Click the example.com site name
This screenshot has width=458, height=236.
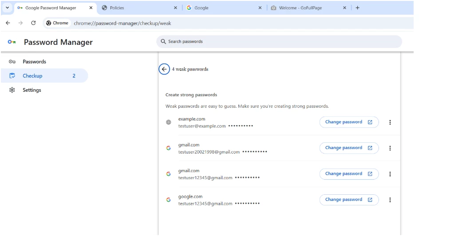point(192,119)
